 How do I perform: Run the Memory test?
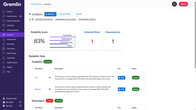tap(121, 89)
